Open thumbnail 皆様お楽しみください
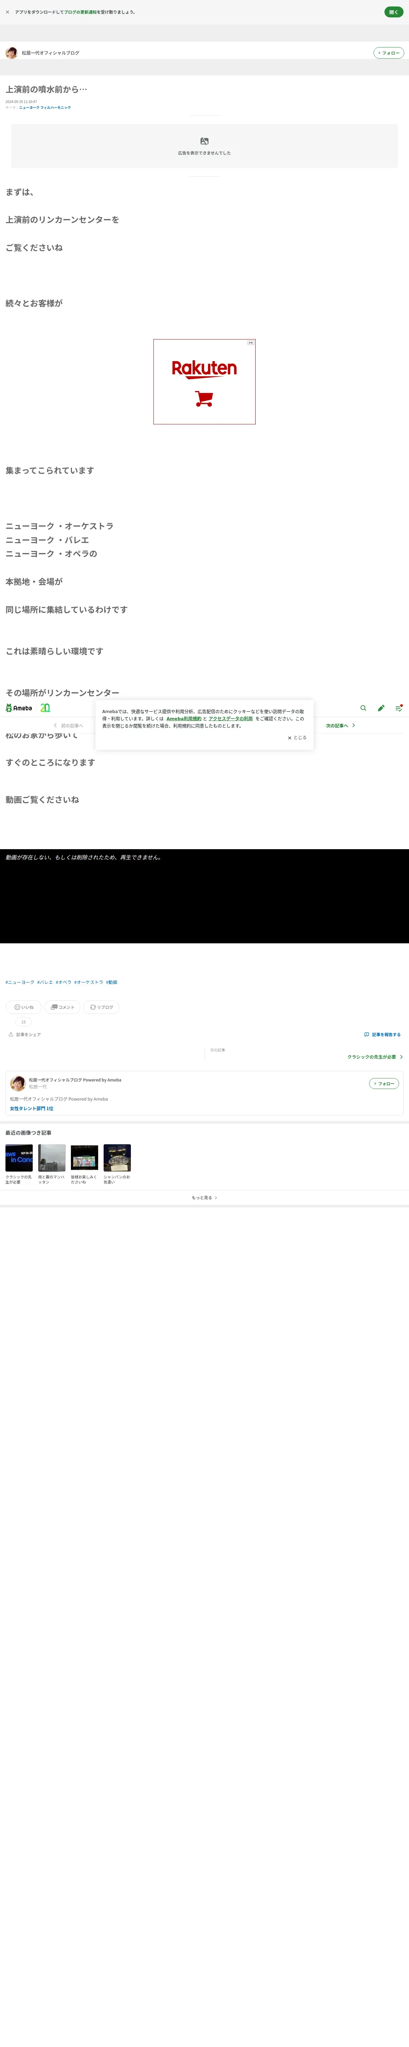Viewport: 409px width, 2047px height. point(84,1158)
